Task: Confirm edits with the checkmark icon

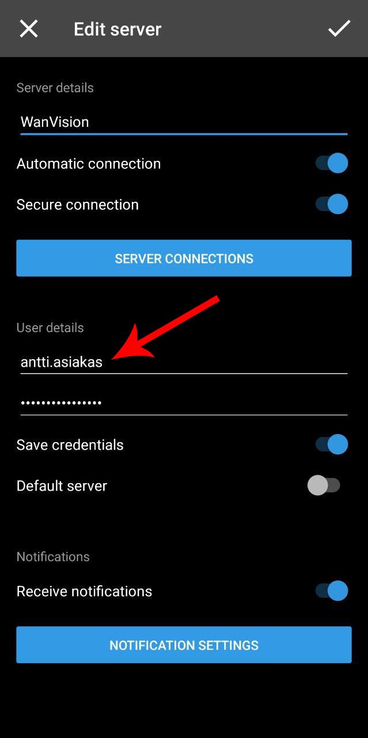Action: click(339, 28)
